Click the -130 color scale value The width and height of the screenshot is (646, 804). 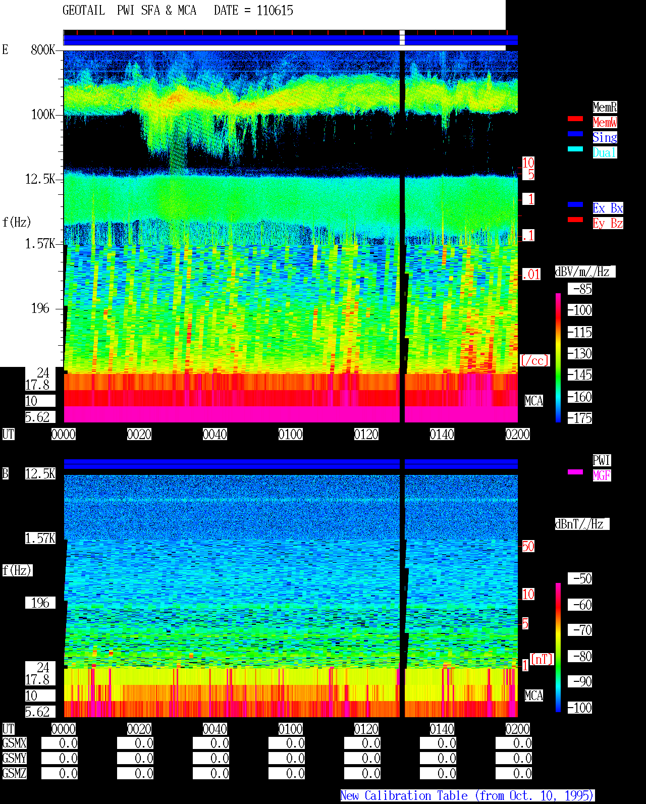coord(580,353)
